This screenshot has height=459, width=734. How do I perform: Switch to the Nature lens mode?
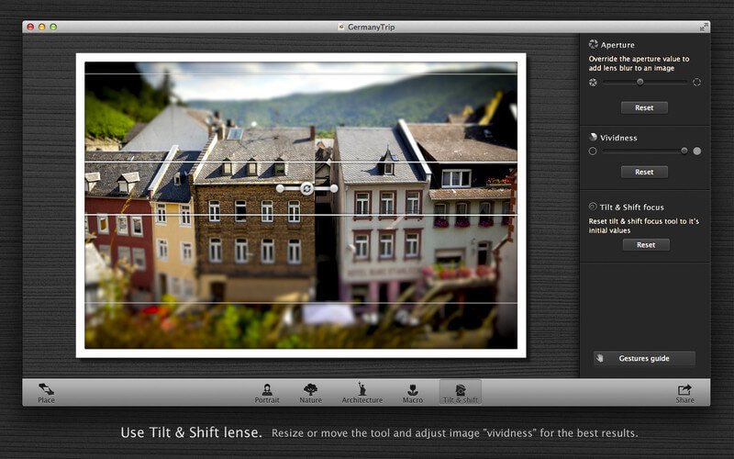[x=311, y=392]
